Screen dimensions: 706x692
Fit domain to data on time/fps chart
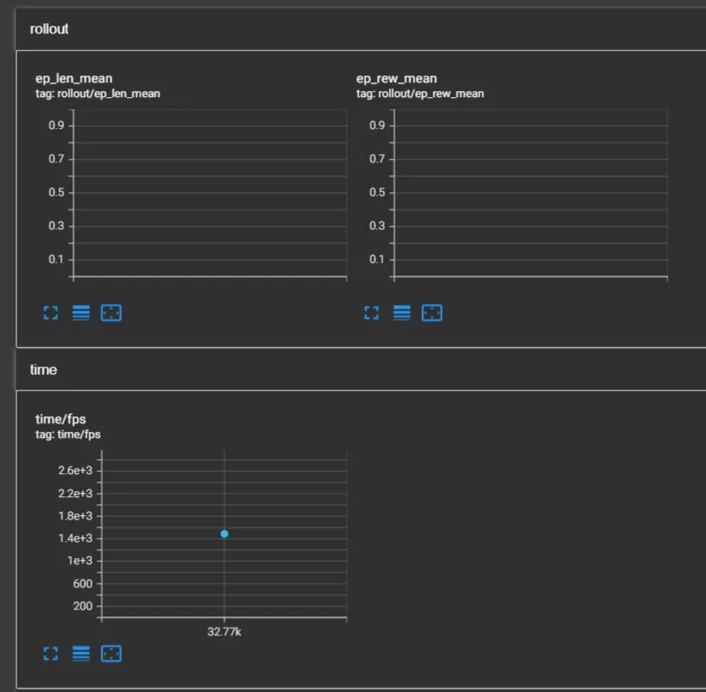(x=112, y=653)
